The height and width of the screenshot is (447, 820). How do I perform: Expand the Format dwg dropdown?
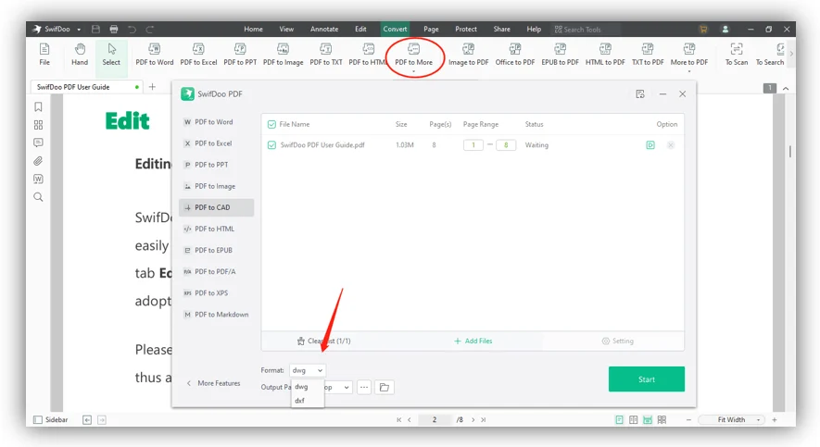(x=308, y=370)
